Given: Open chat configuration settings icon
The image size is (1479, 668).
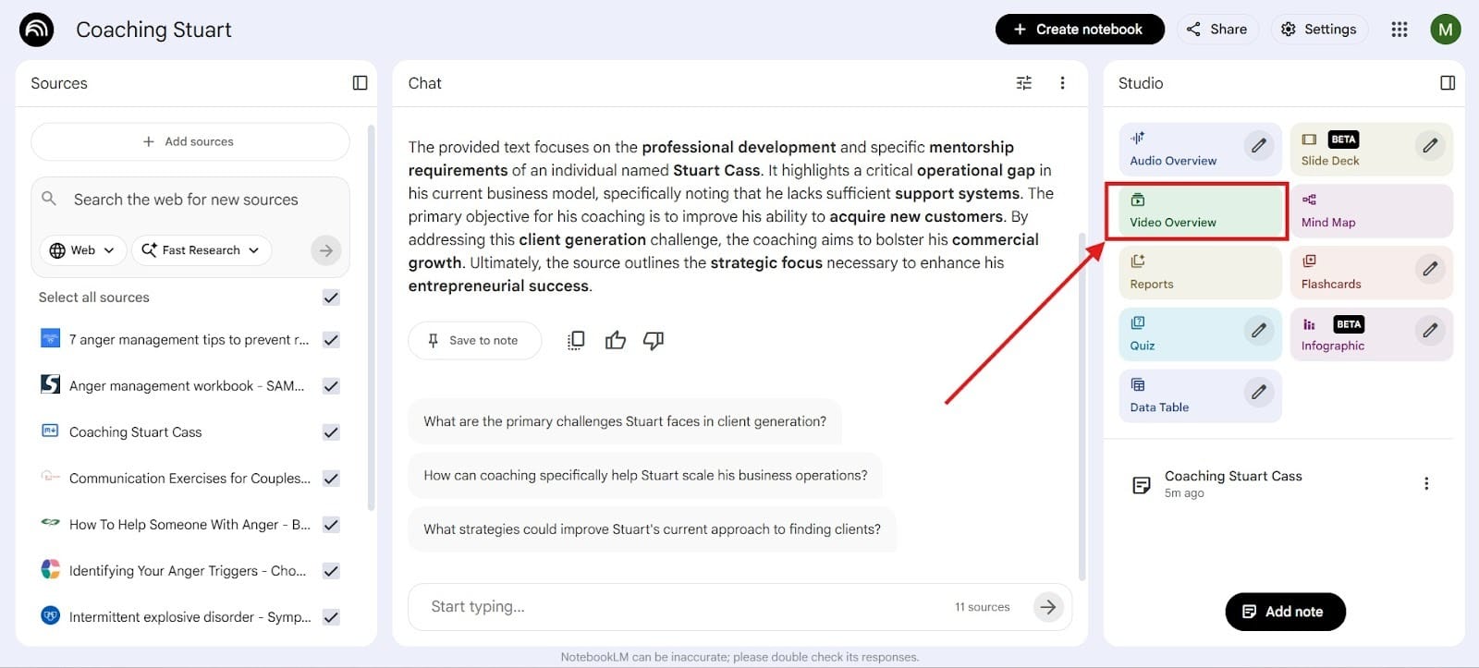Looking at the screenshot, I should pyautogui.click(x=1024, y=83).
